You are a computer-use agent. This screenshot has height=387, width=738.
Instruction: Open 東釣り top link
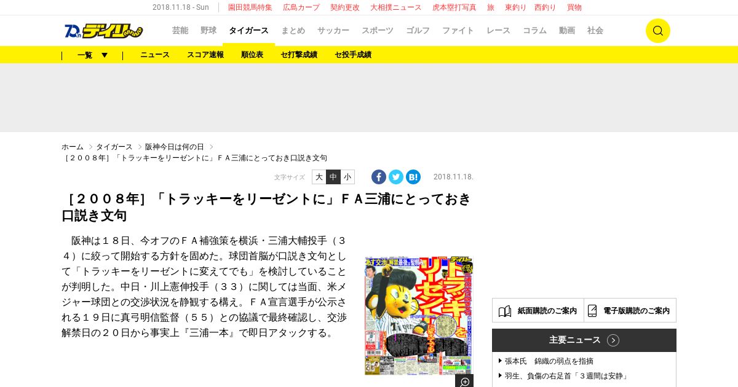[515, 7]
